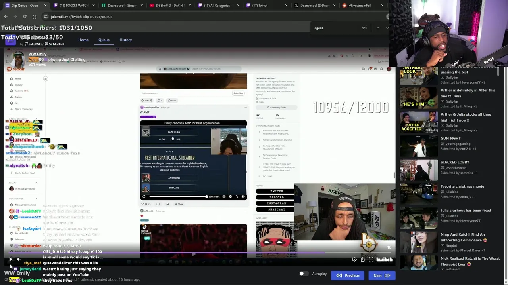Switch to the (17) Twitch tab
This screenshot has height=285, width=508.
pos(266,6)
